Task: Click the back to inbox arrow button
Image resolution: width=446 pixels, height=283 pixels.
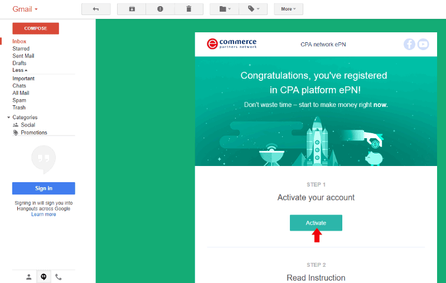Action: click(x=96, y=9)
